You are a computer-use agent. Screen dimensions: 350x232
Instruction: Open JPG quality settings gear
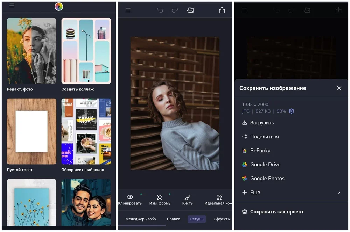tap(292, 111)
